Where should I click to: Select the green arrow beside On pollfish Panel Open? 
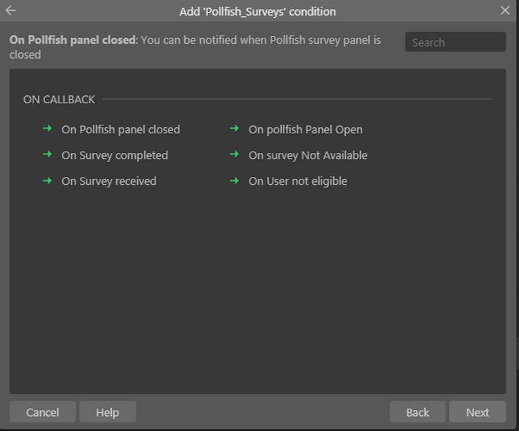click(x=235, y=129)
